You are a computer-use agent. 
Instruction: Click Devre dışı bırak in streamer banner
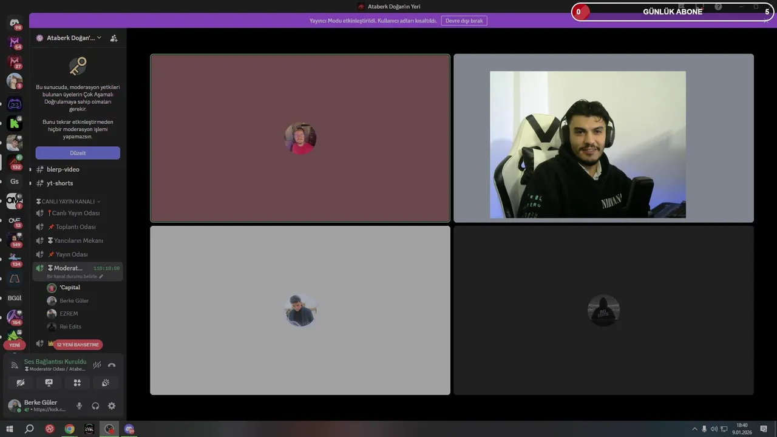(x=464, y=21)
